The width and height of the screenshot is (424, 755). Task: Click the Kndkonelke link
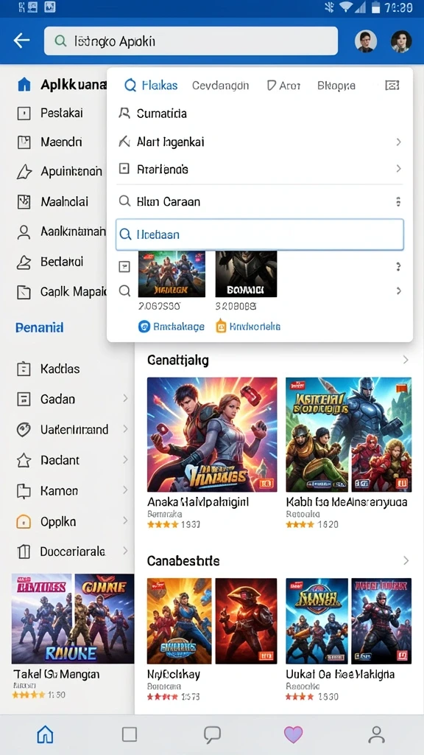tap(248, 327)
